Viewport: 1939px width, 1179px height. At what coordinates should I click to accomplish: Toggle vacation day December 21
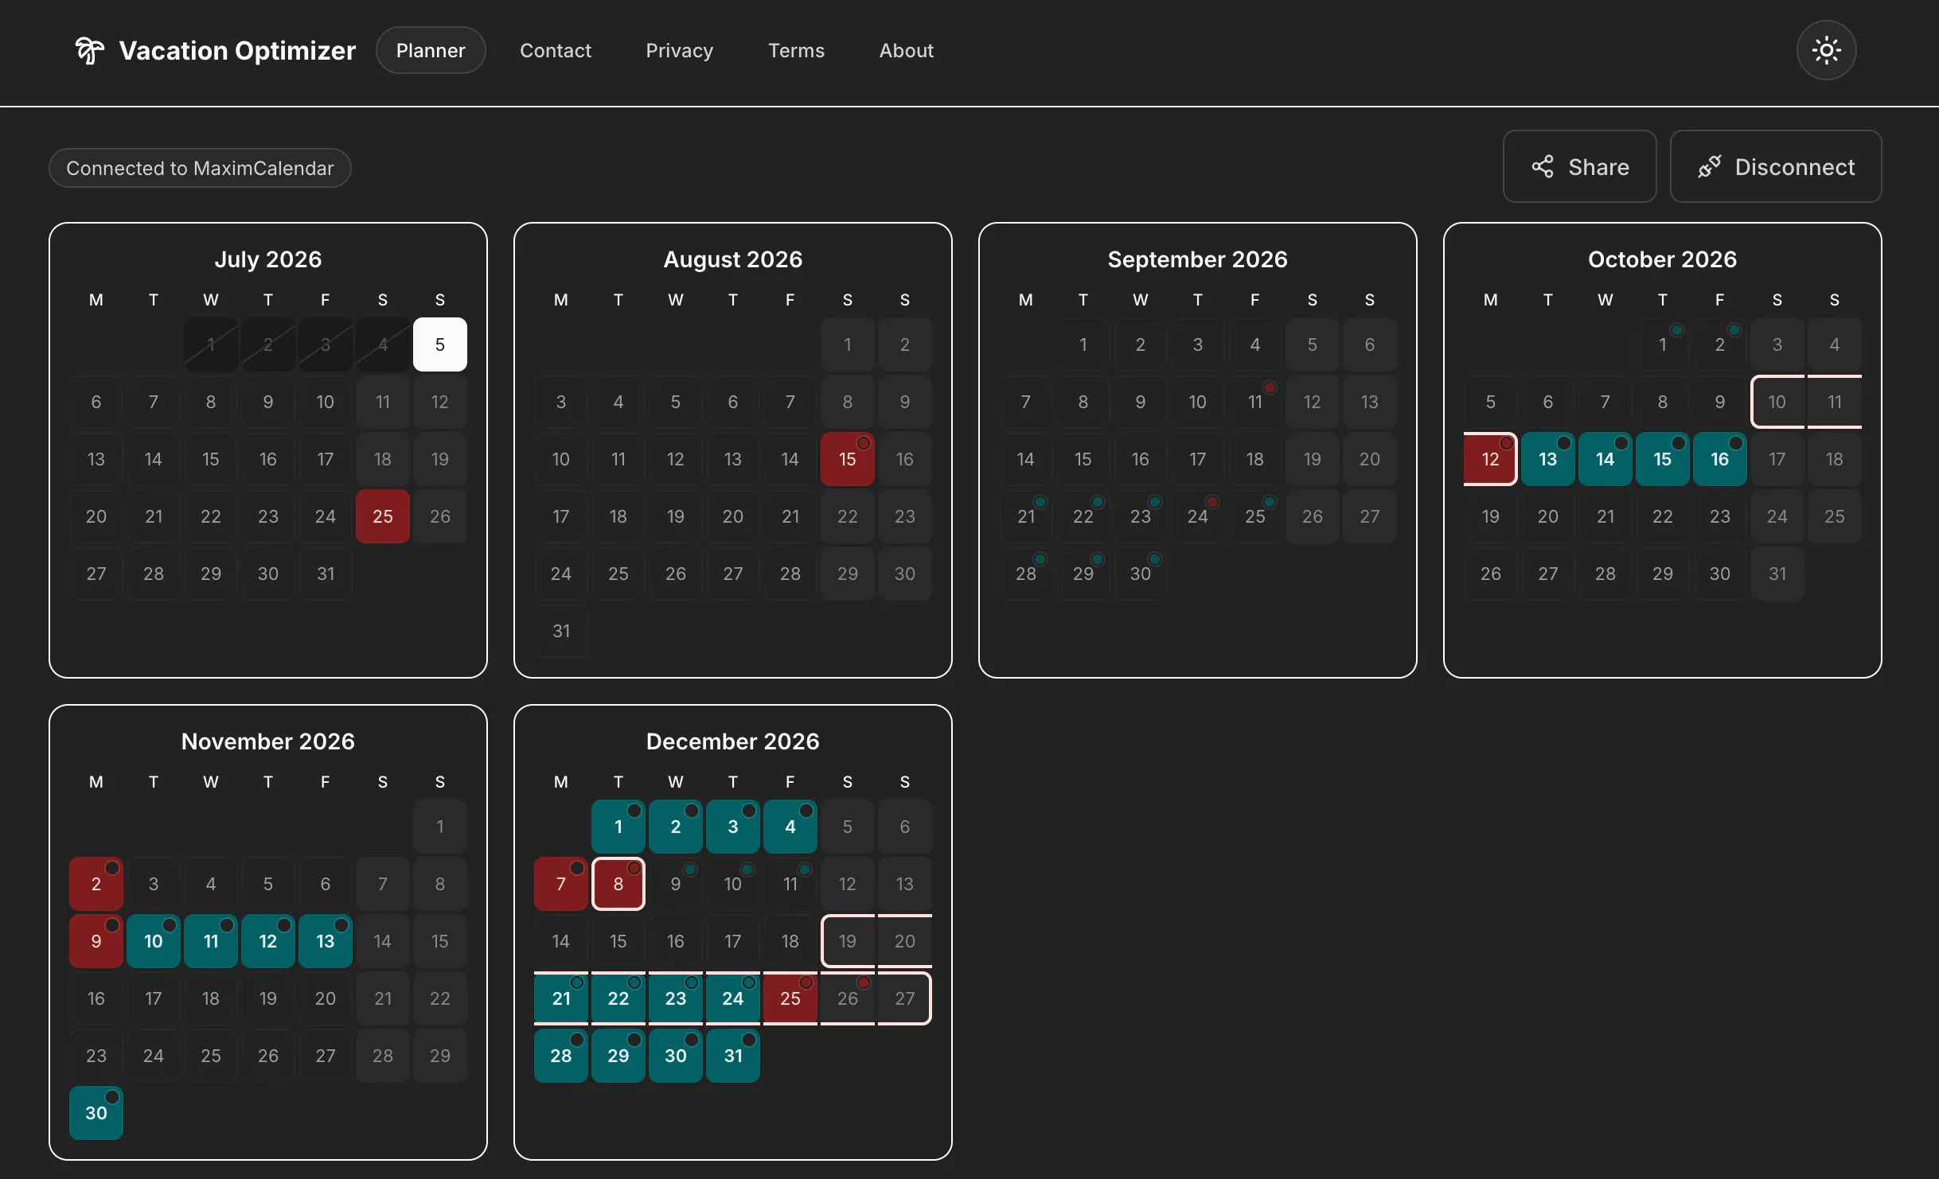[x=561, y=998]
